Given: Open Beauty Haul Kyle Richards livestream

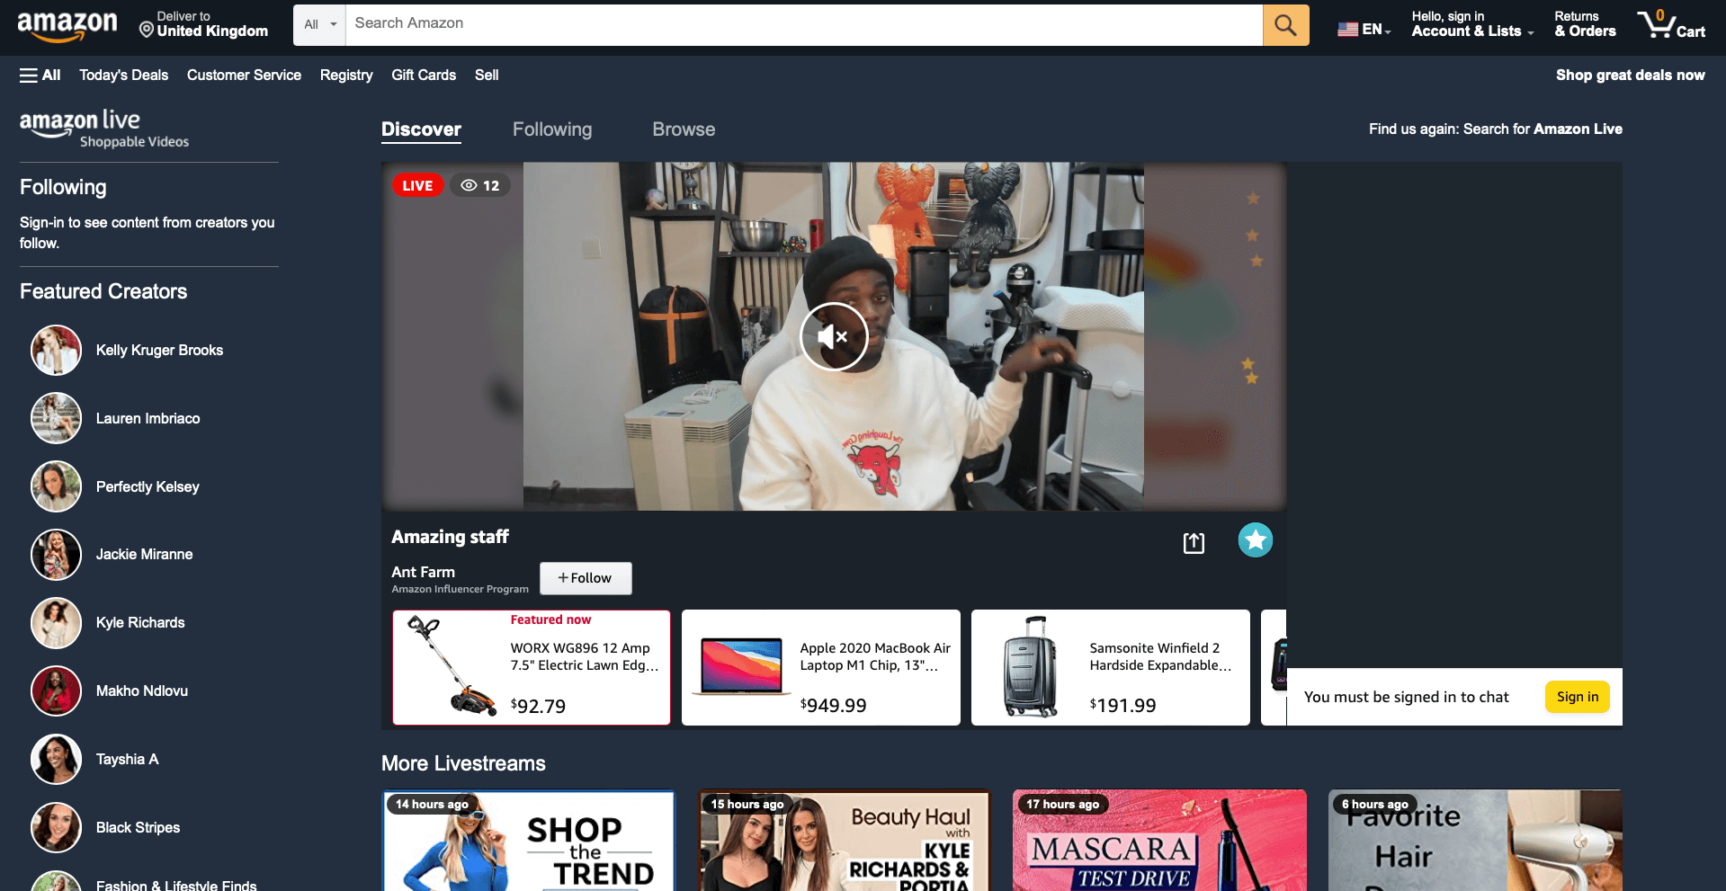Looking at the screenshot, I should pos(845,841).
